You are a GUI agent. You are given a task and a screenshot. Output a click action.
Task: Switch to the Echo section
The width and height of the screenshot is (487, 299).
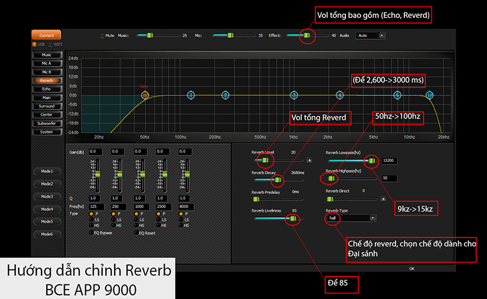(x=47, y=89)
